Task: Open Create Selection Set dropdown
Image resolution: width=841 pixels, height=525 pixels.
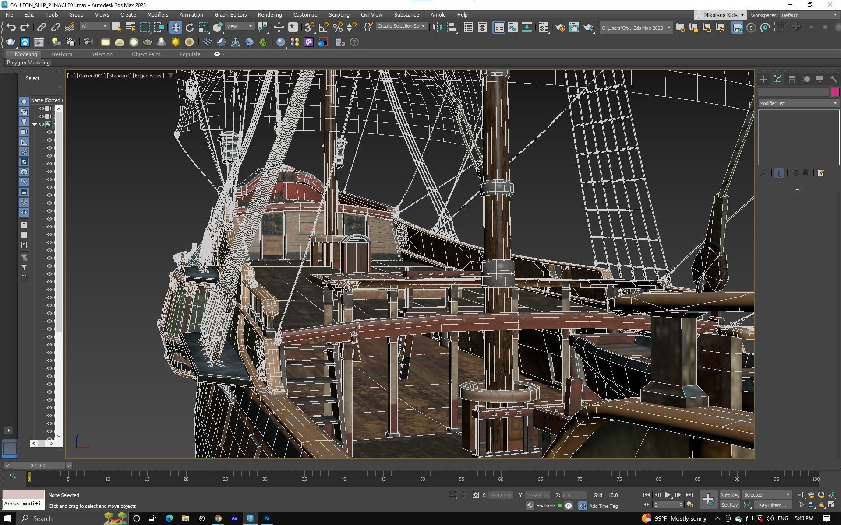Action: [401, 26]
